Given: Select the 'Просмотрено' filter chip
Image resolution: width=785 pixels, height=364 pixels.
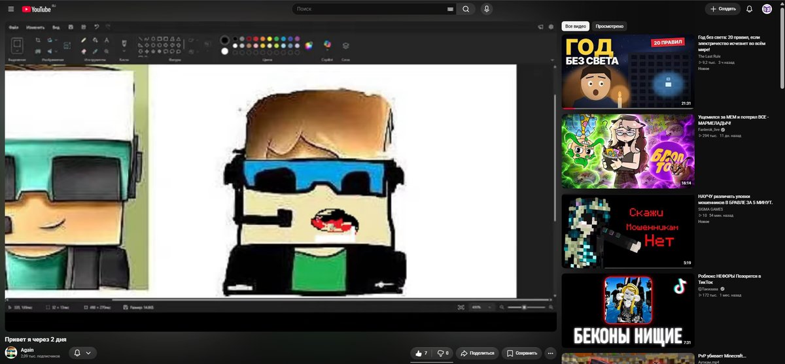Looking at the screenshot, I should 610,26.
